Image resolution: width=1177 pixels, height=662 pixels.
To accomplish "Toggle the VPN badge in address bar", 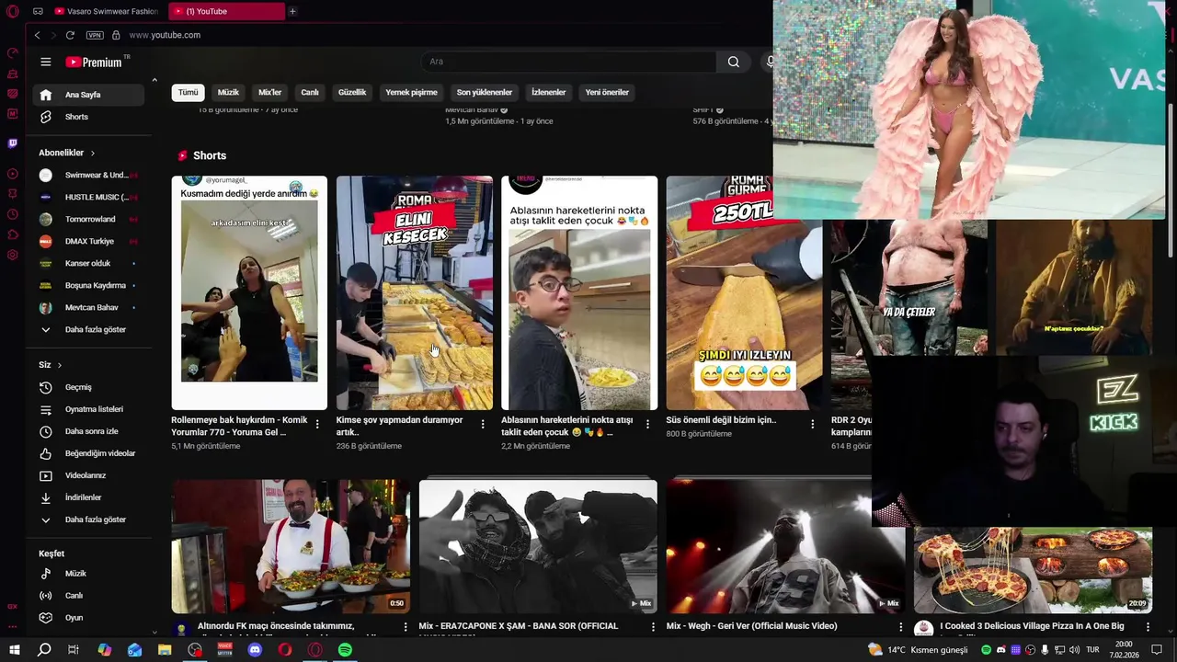I will 95,35.
